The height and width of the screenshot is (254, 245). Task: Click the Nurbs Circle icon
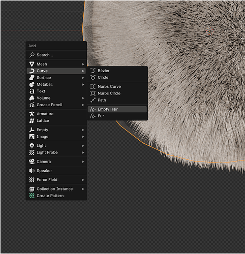coord(93,93)
